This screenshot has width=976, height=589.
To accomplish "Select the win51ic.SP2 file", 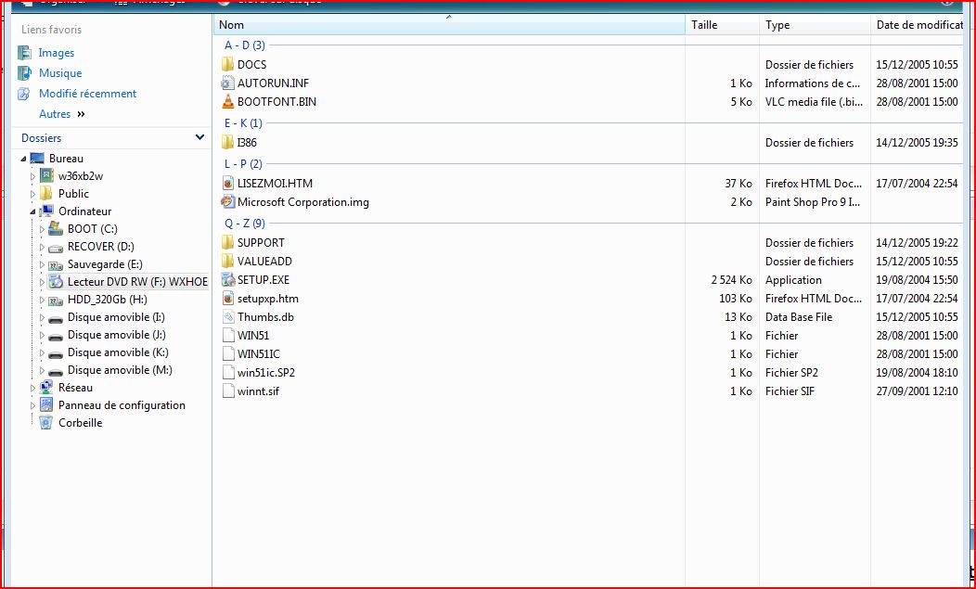I will tap(266, 372).
